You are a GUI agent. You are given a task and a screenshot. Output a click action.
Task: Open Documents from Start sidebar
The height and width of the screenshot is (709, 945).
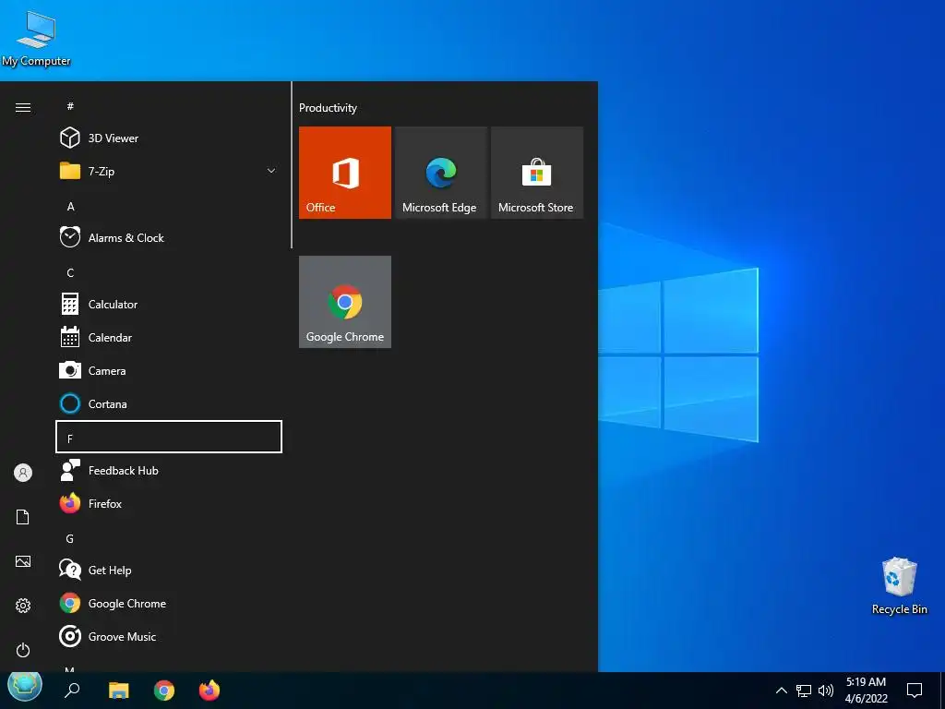[23, 517]
